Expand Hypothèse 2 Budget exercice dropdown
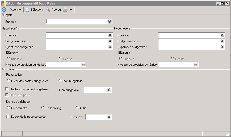Screen dimensions: 231x137 tap(222, 41)
